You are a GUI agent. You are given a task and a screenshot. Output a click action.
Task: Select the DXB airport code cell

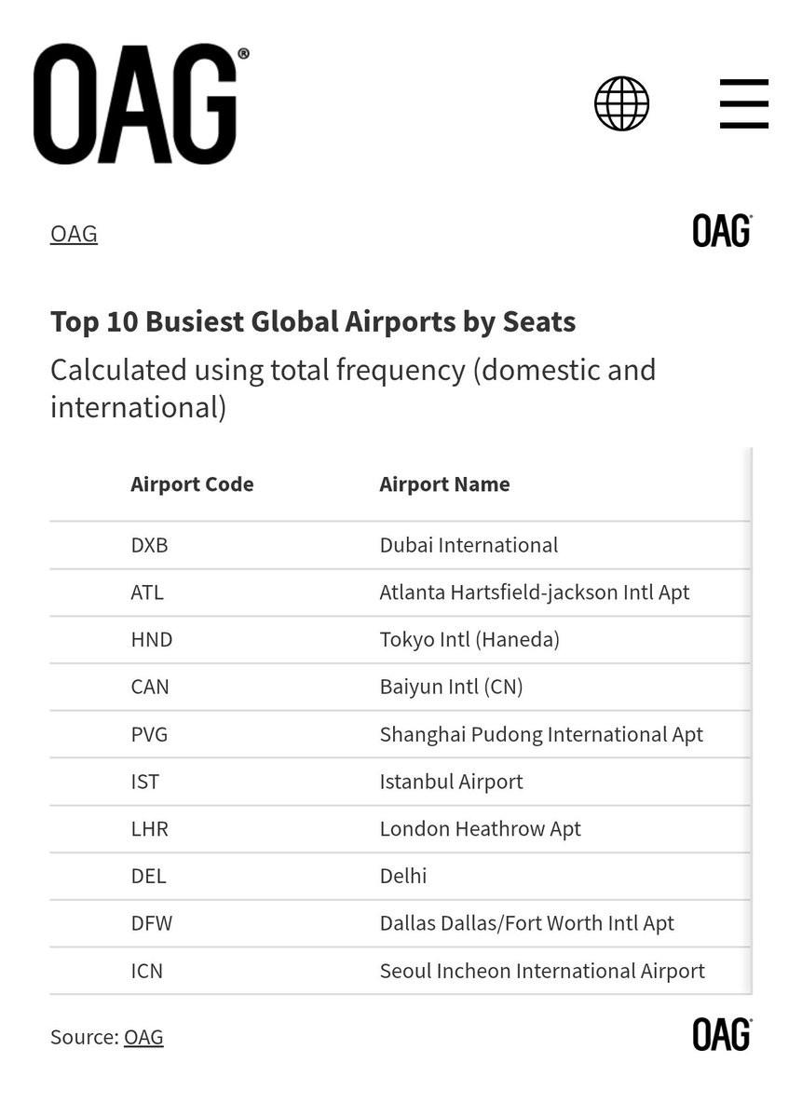click(x=150, y=545)
